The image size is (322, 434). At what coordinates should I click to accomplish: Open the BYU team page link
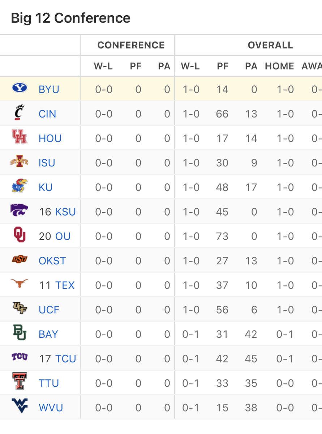48,89
